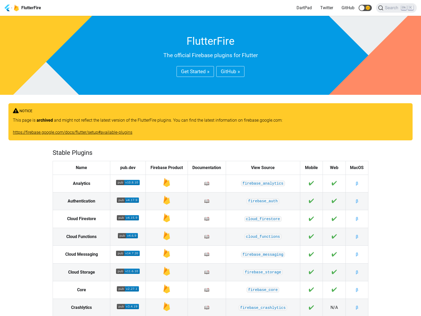This screenshot has height=316, width=421.
Task: Open DartPad from the navbar
Action: [x=304, y=8]
